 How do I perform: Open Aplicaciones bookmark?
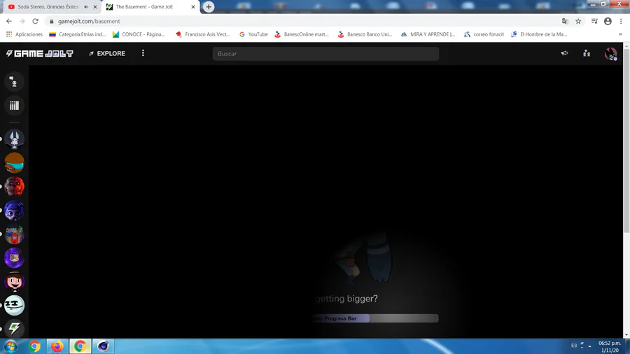[x=24, y=34]
